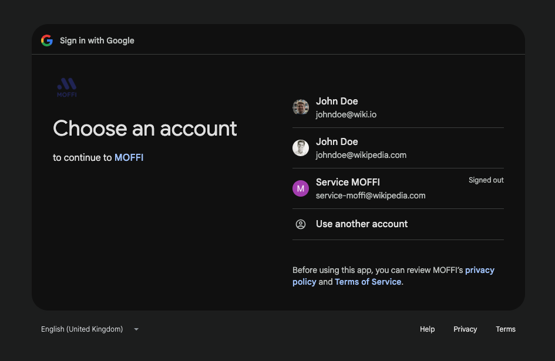Viewport: 555px width, 361px height.
Task: Open the Privacy footer link
Action: click(x=465, y=329)
